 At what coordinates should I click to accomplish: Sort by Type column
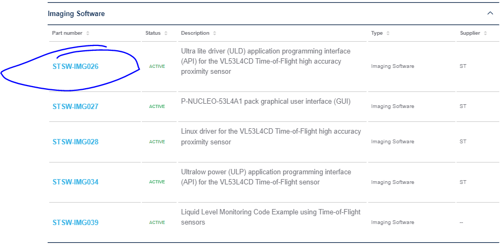click(x=387, y=33)
